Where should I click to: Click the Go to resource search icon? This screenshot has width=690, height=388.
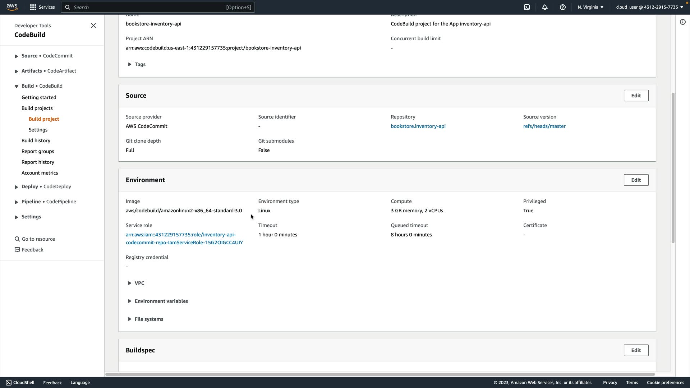[17, 239]
